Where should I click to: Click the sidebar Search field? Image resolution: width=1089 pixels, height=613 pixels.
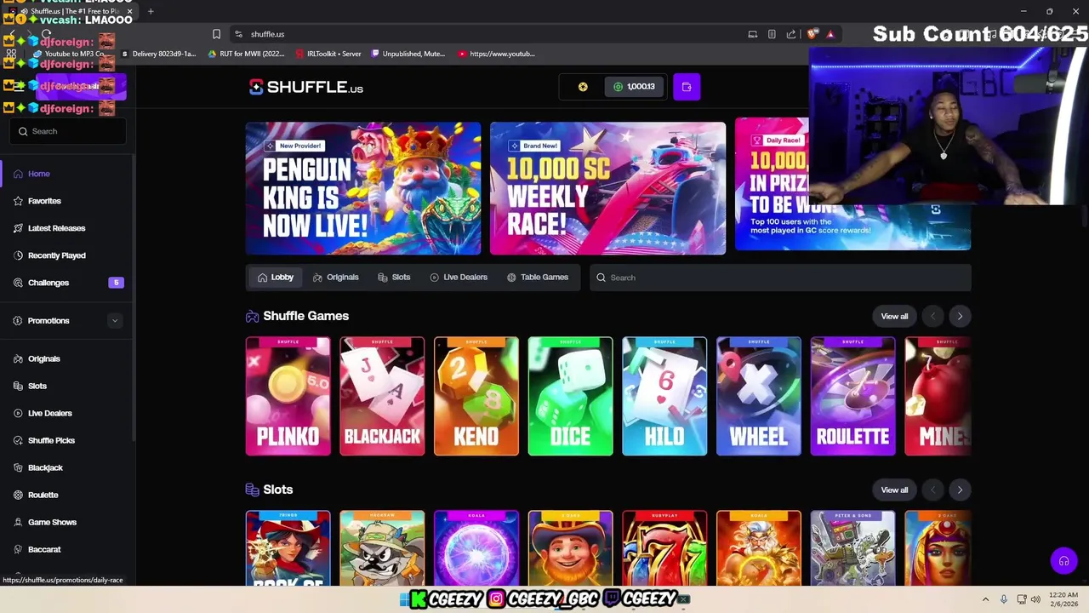[x=68, y=131]
